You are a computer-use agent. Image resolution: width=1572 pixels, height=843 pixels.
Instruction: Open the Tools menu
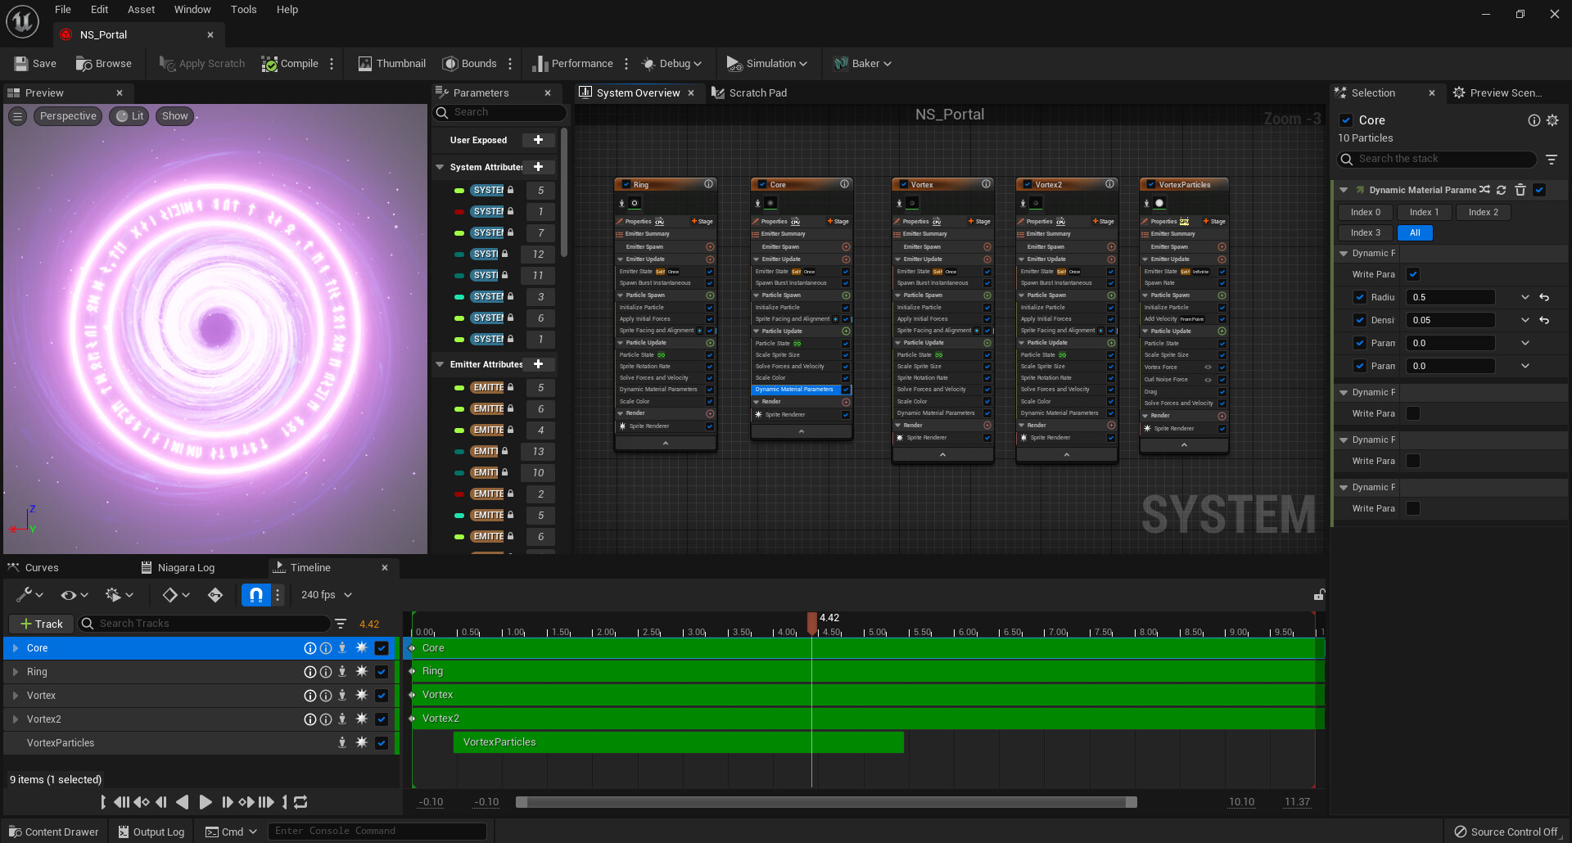(x=243, y=10)
